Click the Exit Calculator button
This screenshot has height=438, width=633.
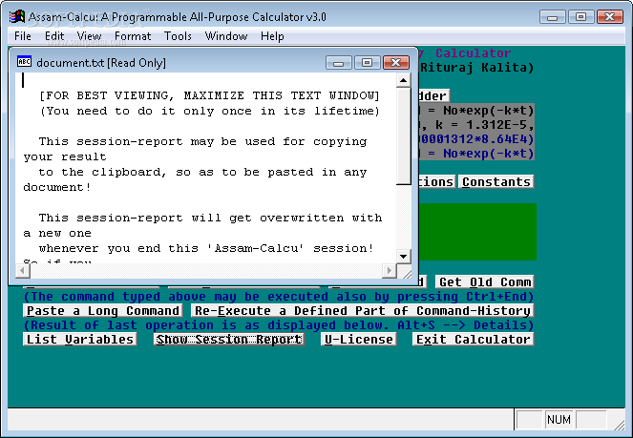pos(473,340)
